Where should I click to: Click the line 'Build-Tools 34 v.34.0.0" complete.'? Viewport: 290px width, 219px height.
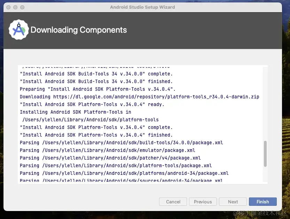(x=96, y=74)
